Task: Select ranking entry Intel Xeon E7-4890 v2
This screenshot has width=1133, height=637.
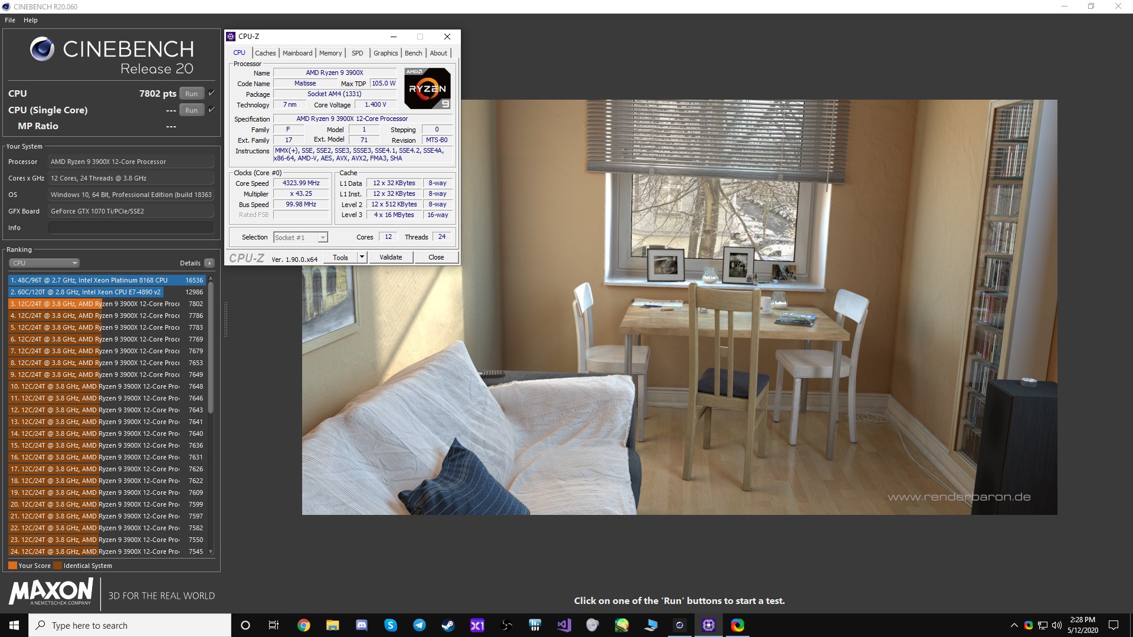Action: pos(107,292)
